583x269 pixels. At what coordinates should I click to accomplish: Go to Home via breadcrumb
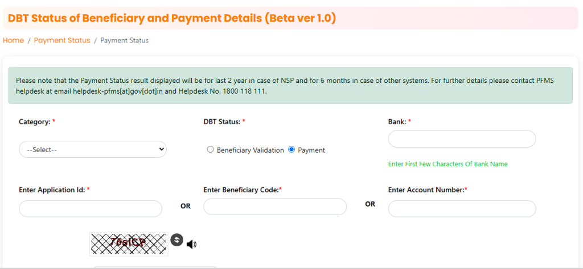(x=14, y=40)
